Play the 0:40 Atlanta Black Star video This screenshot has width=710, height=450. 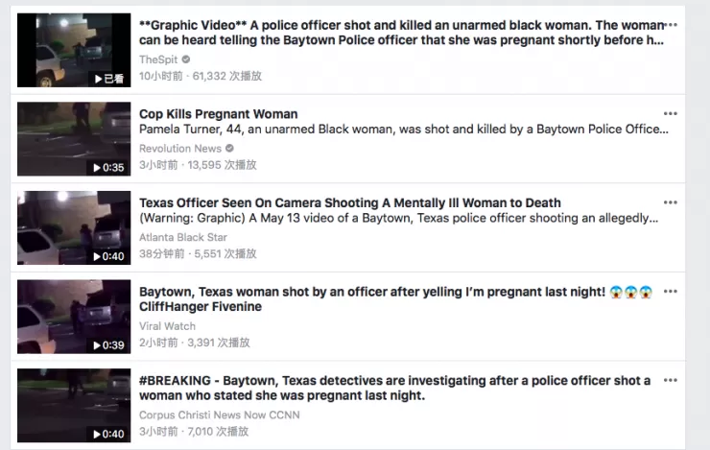click(74, 227)
